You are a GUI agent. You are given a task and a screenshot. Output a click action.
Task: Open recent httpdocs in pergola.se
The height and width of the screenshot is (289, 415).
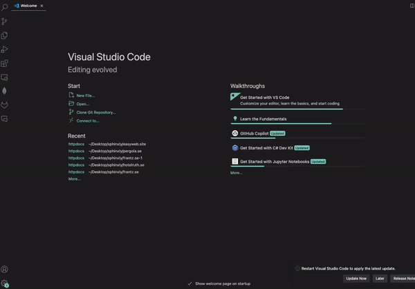coord(76,151)
